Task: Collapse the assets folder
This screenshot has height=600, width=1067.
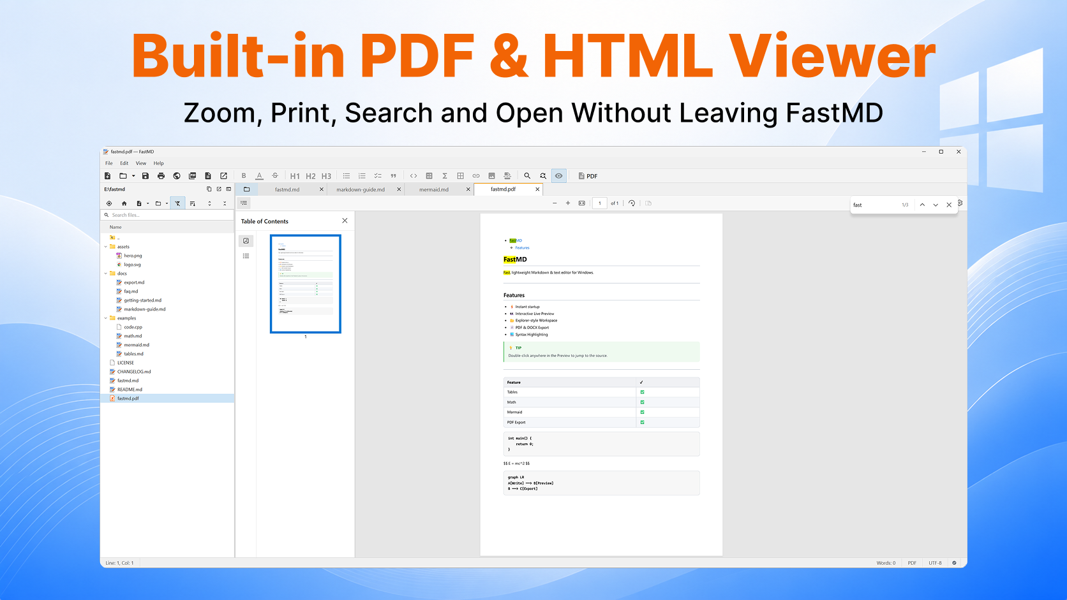Action: [x=106, y=247]
